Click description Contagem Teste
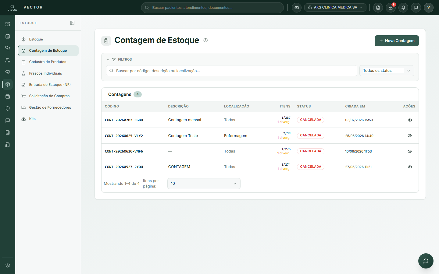The width and height of the screenshot is (439, 274). coord(183,136)
